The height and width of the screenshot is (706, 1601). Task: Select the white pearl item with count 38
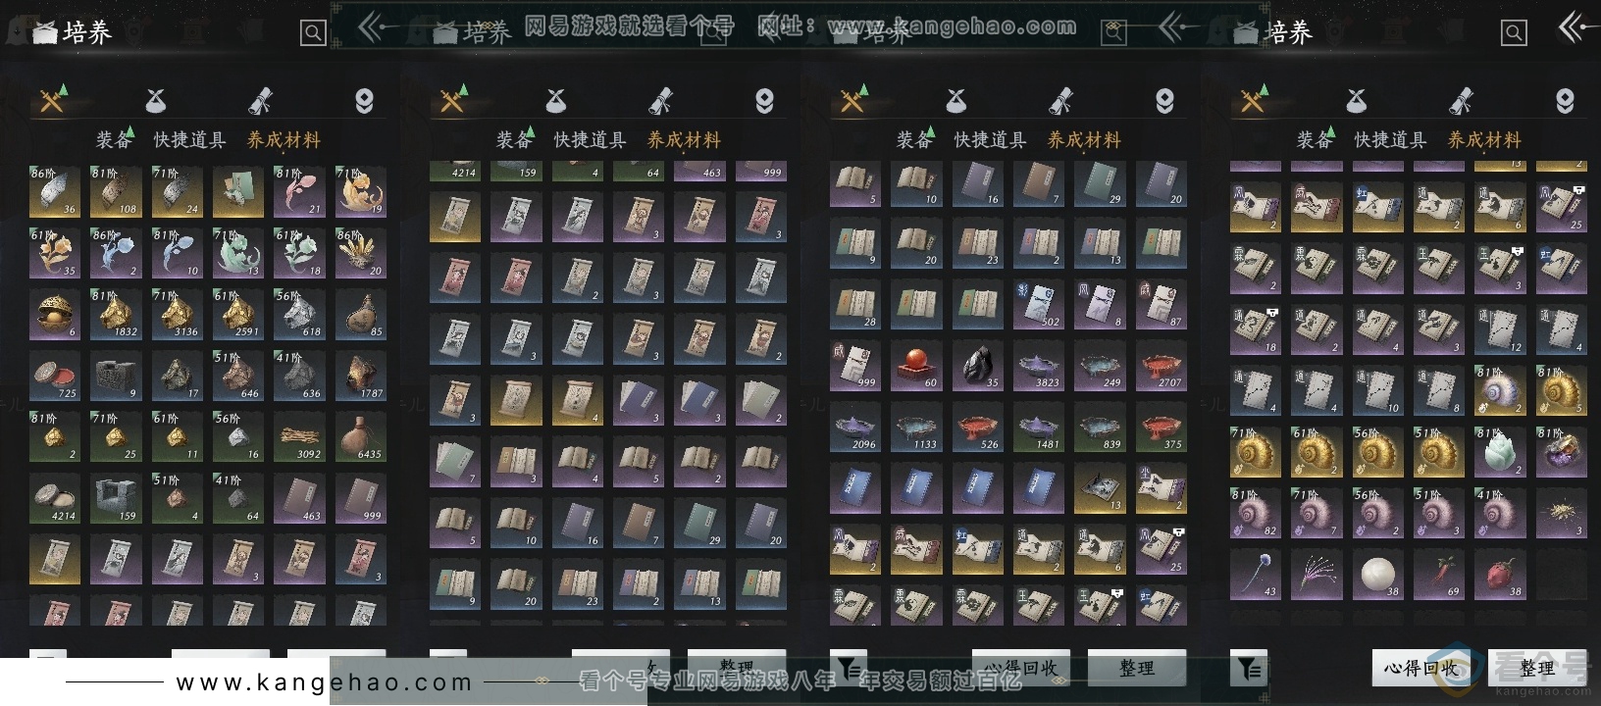coord(1378,574)
